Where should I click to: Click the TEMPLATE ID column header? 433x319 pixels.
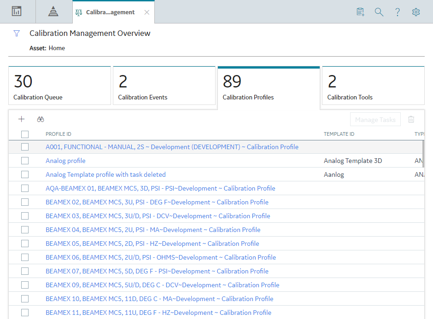(x=339, y=134)
